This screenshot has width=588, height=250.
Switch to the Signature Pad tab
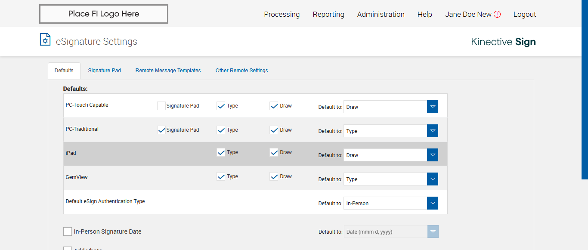coord(104,71)
